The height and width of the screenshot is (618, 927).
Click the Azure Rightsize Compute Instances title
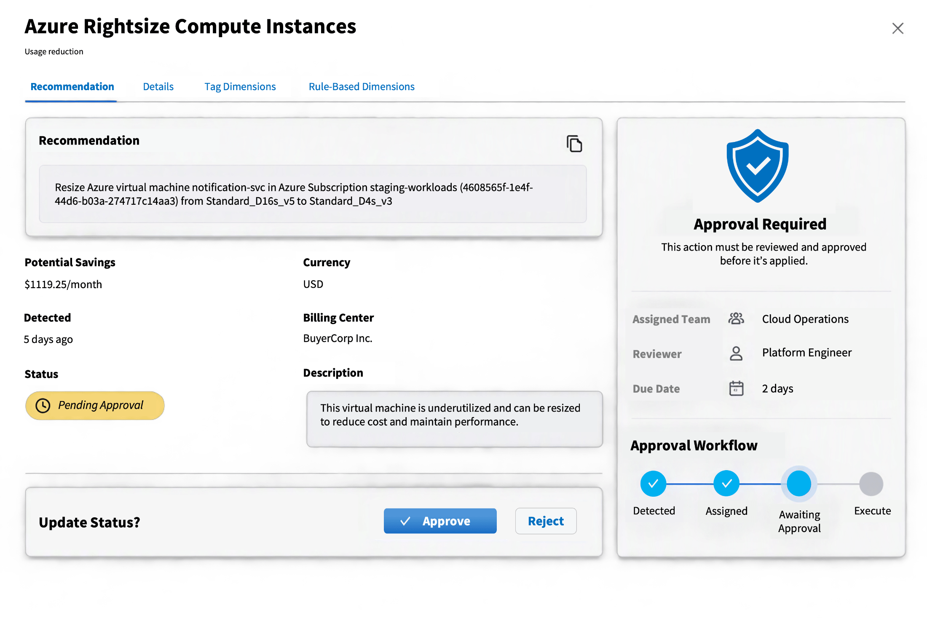point(190,27)
